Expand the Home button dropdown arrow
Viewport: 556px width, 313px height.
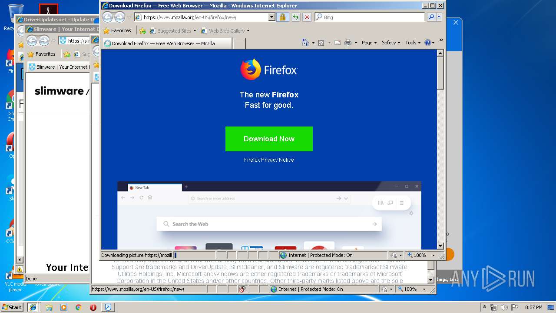coord(313,43)
